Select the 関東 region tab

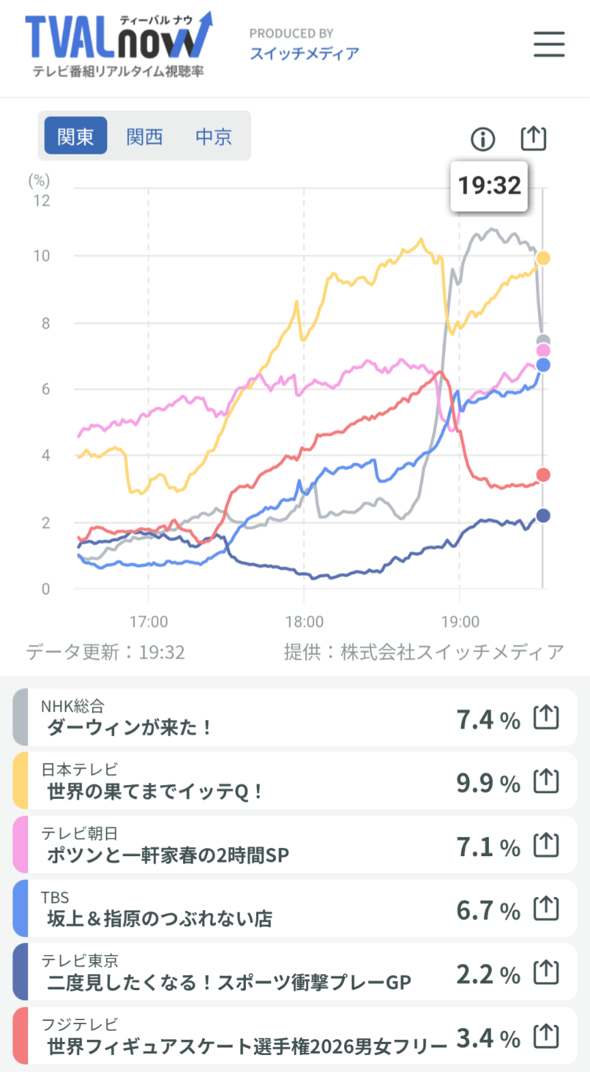click(76, 136)
